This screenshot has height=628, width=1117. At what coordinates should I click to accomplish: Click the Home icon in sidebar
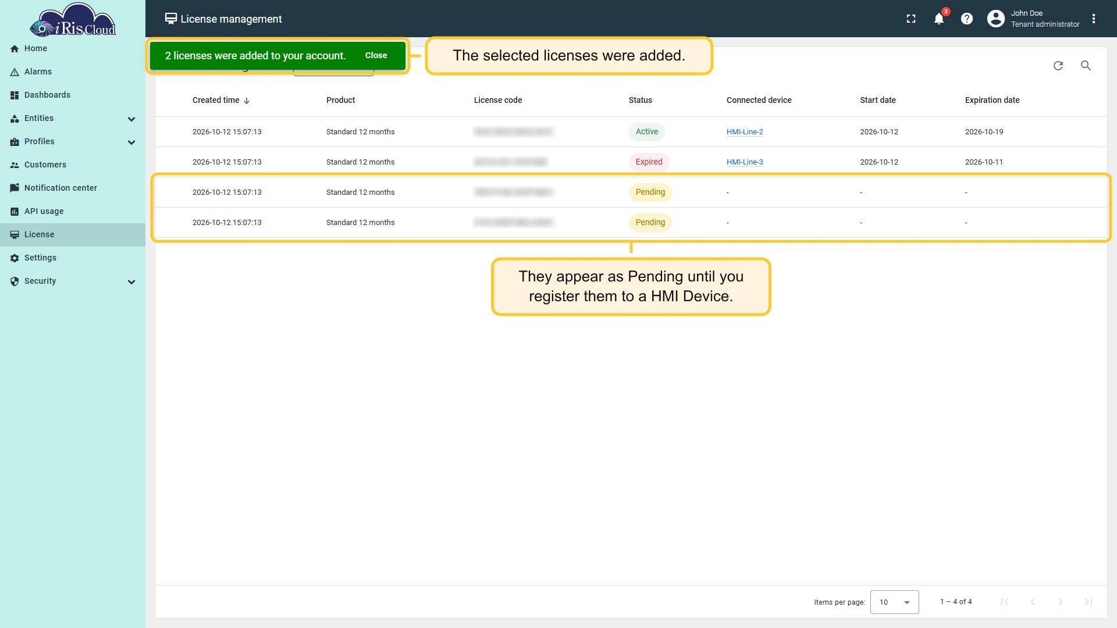tap(15, 49)
